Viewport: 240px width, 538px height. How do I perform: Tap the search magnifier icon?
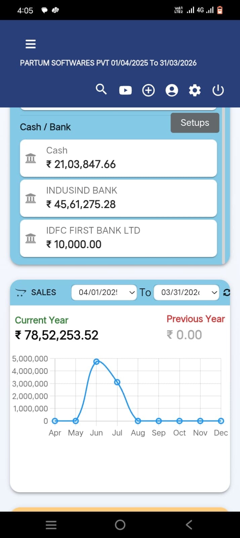click(x=101, y=89)
